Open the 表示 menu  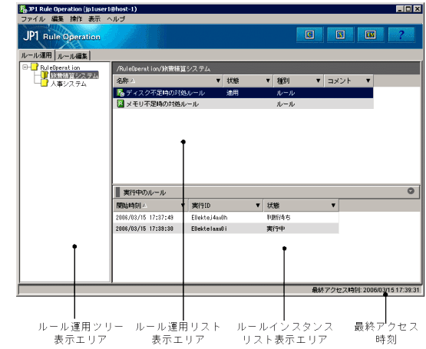coord(94,18)
